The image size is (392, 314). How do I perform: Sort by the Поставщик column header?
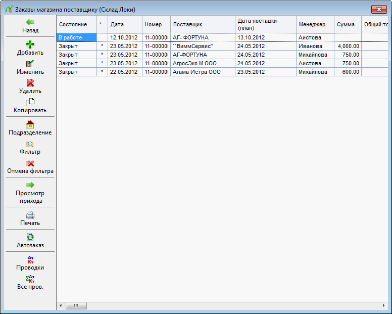coord(202,24)
